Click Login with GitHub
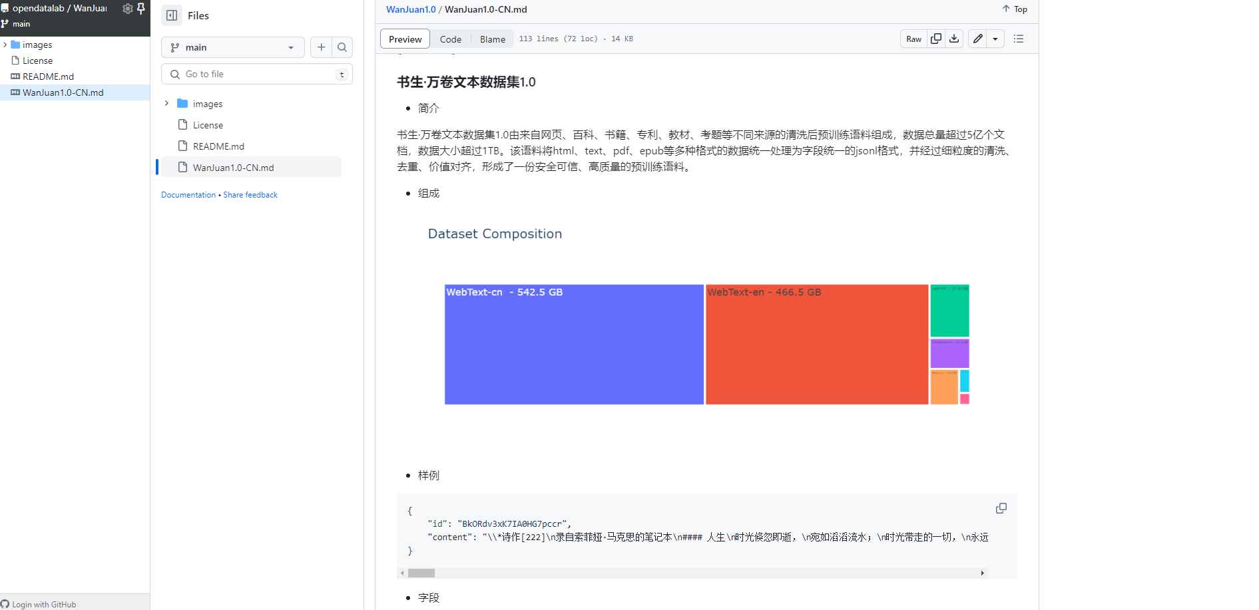This screenshot has width=1259, height=610. (39, 604)
